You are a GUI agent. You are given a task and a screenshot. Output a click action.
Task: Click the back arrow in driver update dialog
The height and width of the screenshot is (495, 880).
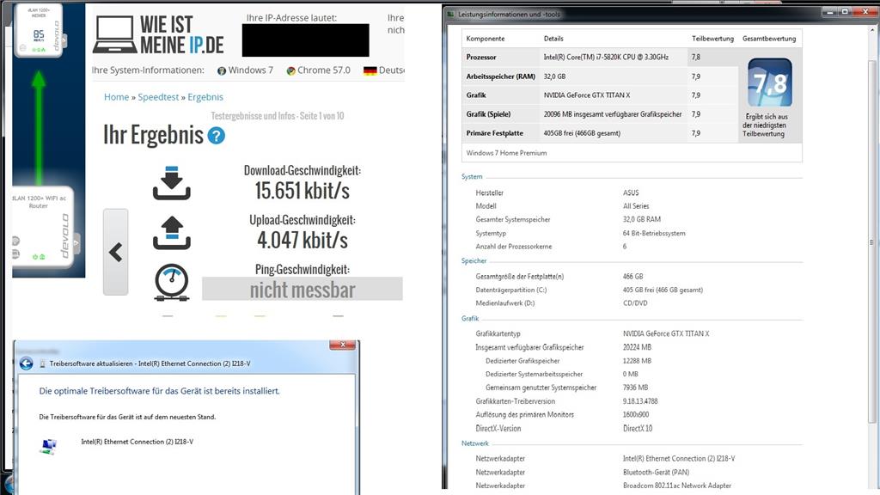27,364
